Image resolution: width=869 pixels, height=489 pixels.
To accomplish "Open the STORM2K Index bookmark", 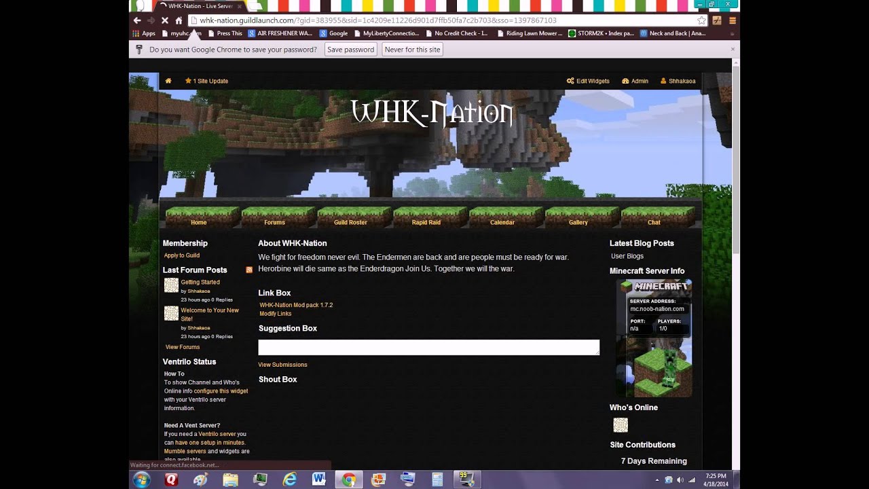I will pos(601,33).
